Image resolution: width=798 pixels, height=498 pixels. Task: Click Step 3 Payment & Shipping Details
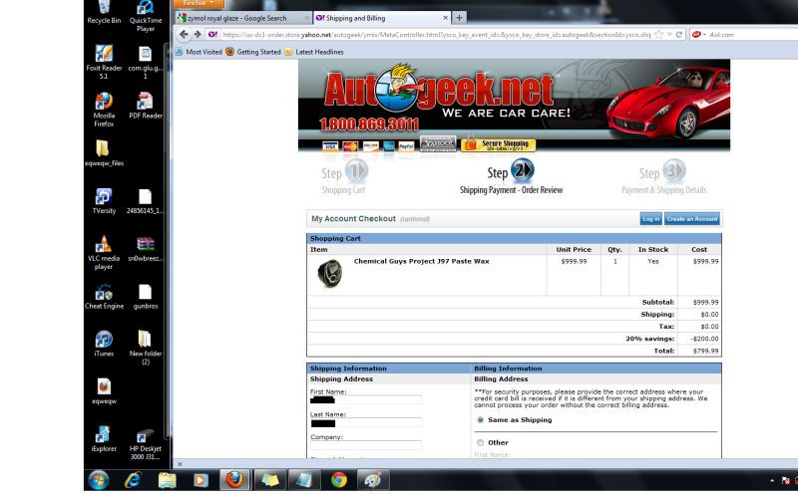(663, 176)
